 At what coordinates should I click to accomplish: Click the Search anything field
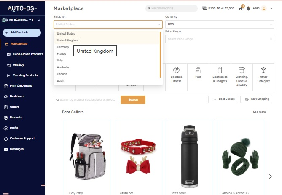pos(172,8)
